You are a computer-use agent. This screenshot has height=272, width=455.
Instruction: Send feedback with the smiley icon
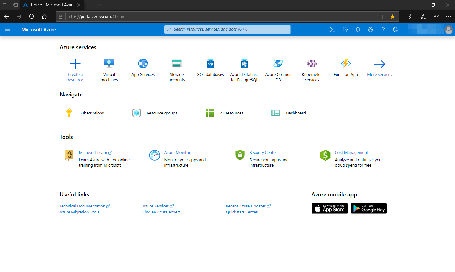point(396,29)
